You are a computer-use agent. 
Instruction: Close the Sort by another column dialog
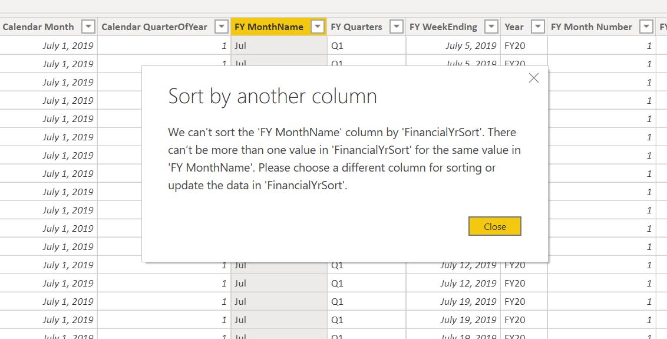[495, 226]
